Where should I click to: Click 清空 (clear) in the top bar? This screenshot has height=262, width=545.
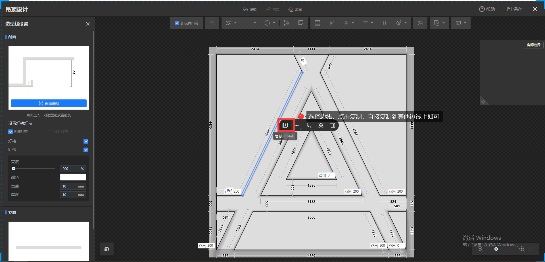click(295, 9)
